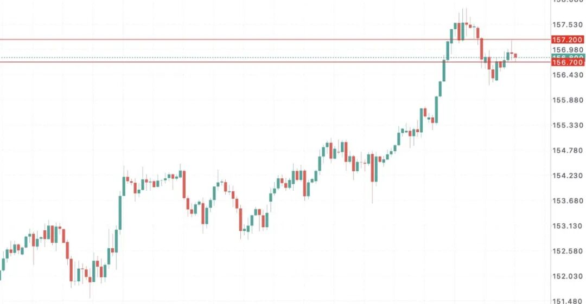Click the 151.480 price axis label

(568, 300)
